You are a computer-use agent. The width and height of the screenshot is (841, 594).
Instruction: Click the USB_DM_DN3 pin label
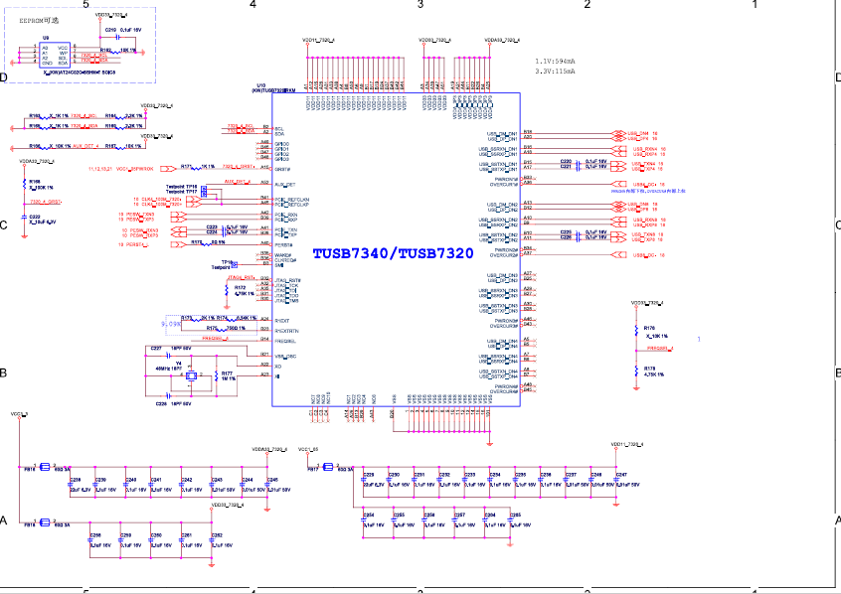pyautogui.click(x=503, y=276)
